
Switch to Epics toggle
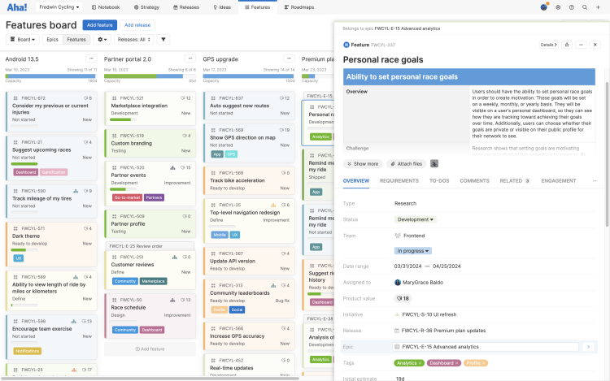[x=53, y=39]
